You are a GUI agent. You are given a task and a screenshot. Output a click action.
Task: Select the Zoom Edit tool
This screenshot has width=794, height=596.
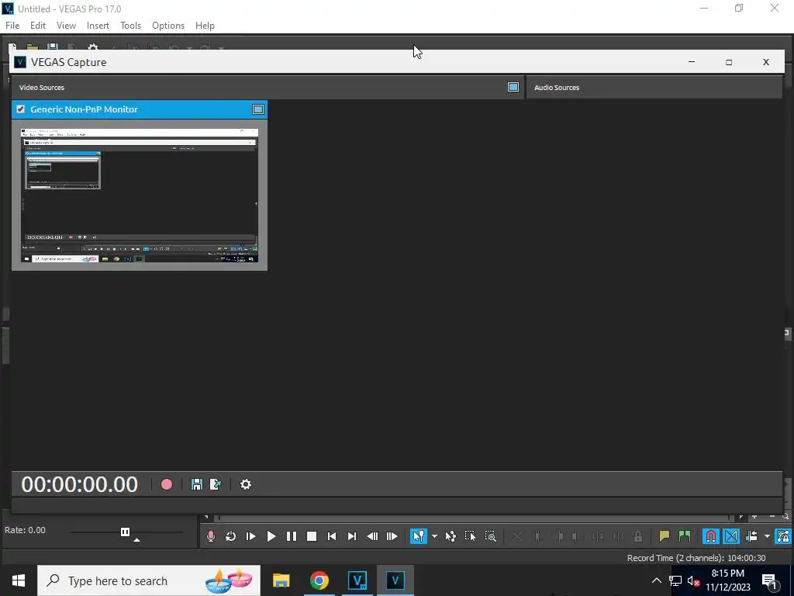coord(490,536)
